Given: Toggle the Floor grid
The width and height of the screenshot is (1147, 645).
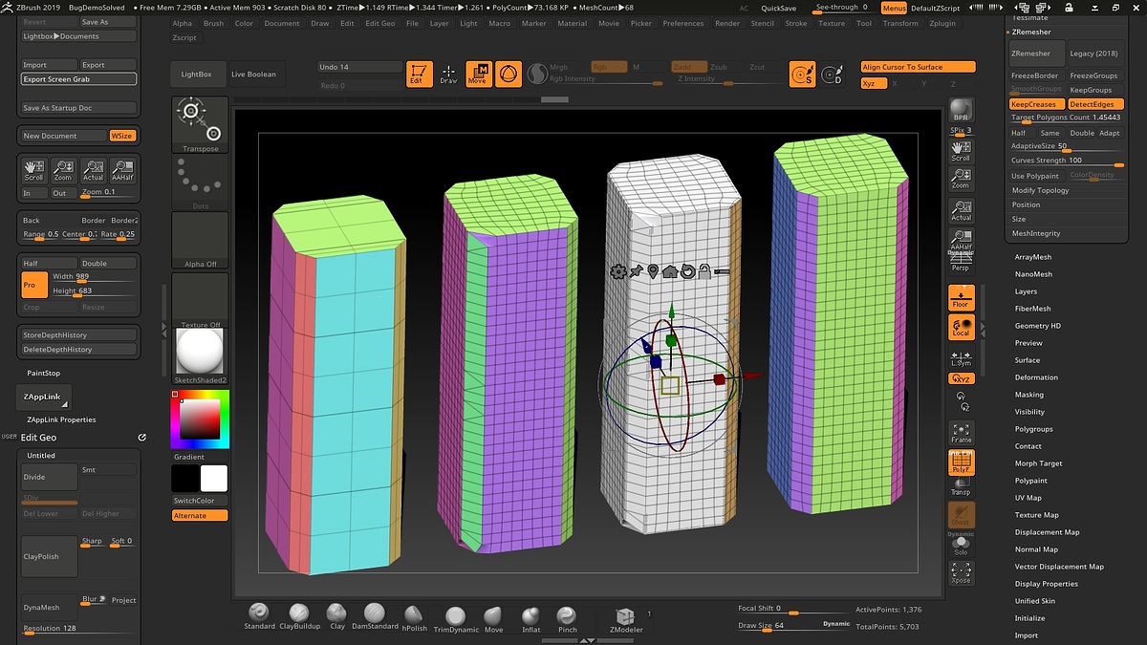Looking at the screenshot, I should [962, 297].
